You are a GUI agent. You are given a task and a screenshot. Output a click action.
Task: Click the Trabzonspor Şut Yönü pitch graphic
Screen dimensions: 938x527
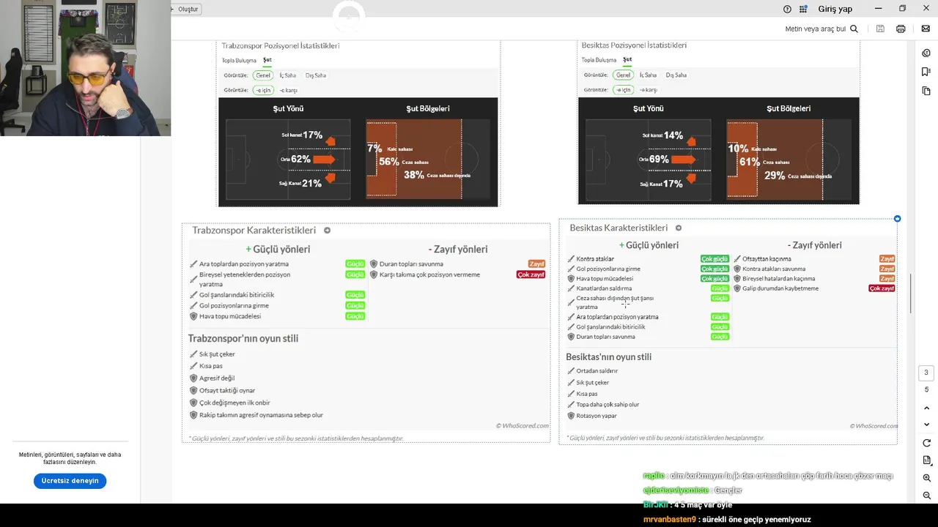pyautogui.click(x=287, y=160)
